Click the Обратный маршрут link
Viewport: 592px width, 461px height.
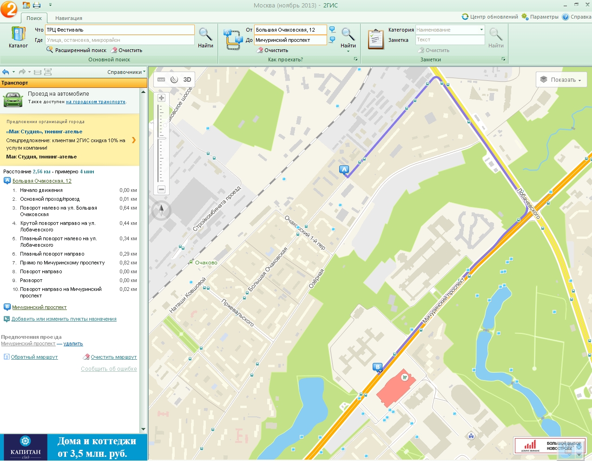[34, 357]
